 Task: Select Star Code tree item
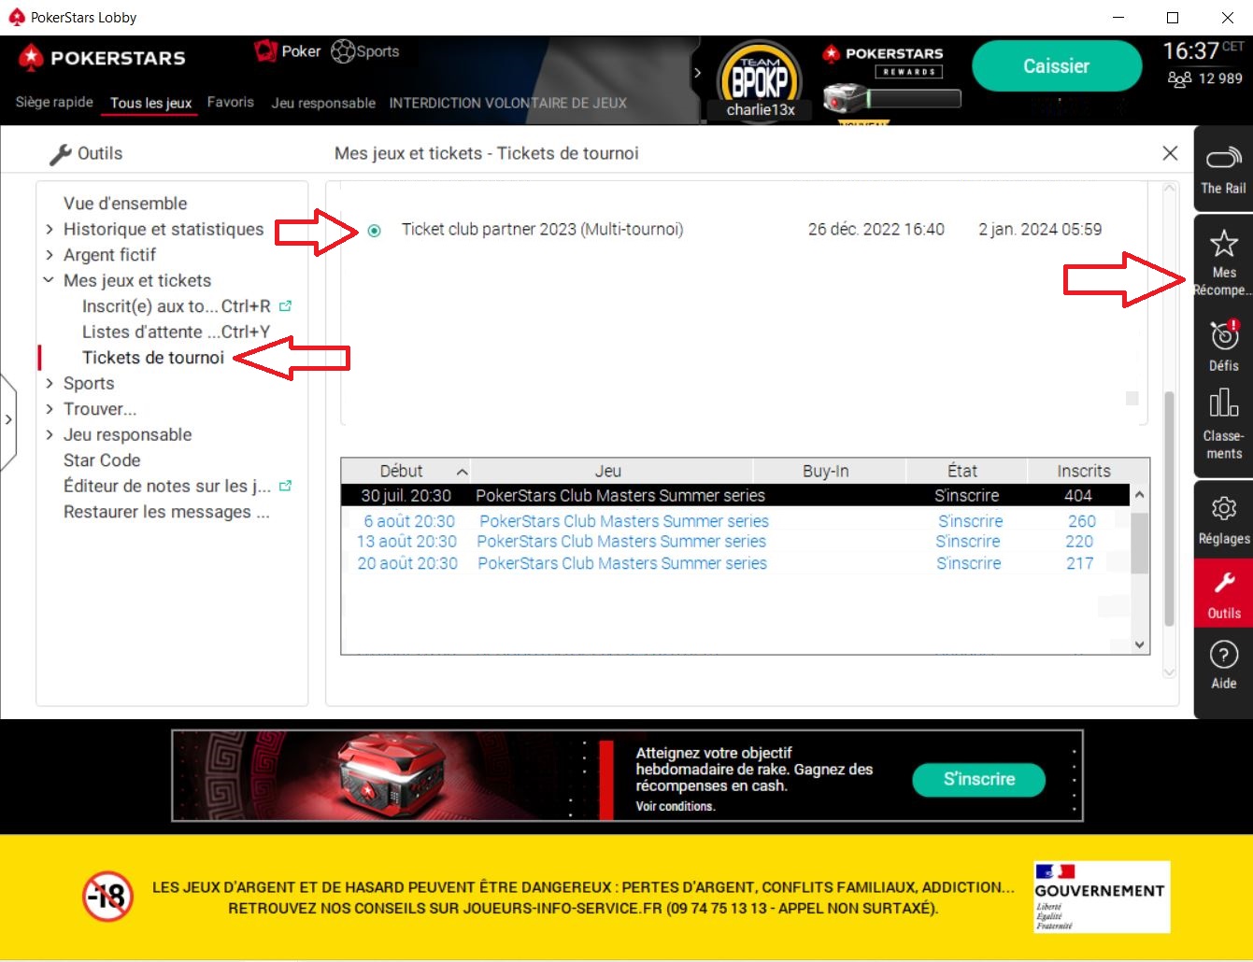[102, 460]
